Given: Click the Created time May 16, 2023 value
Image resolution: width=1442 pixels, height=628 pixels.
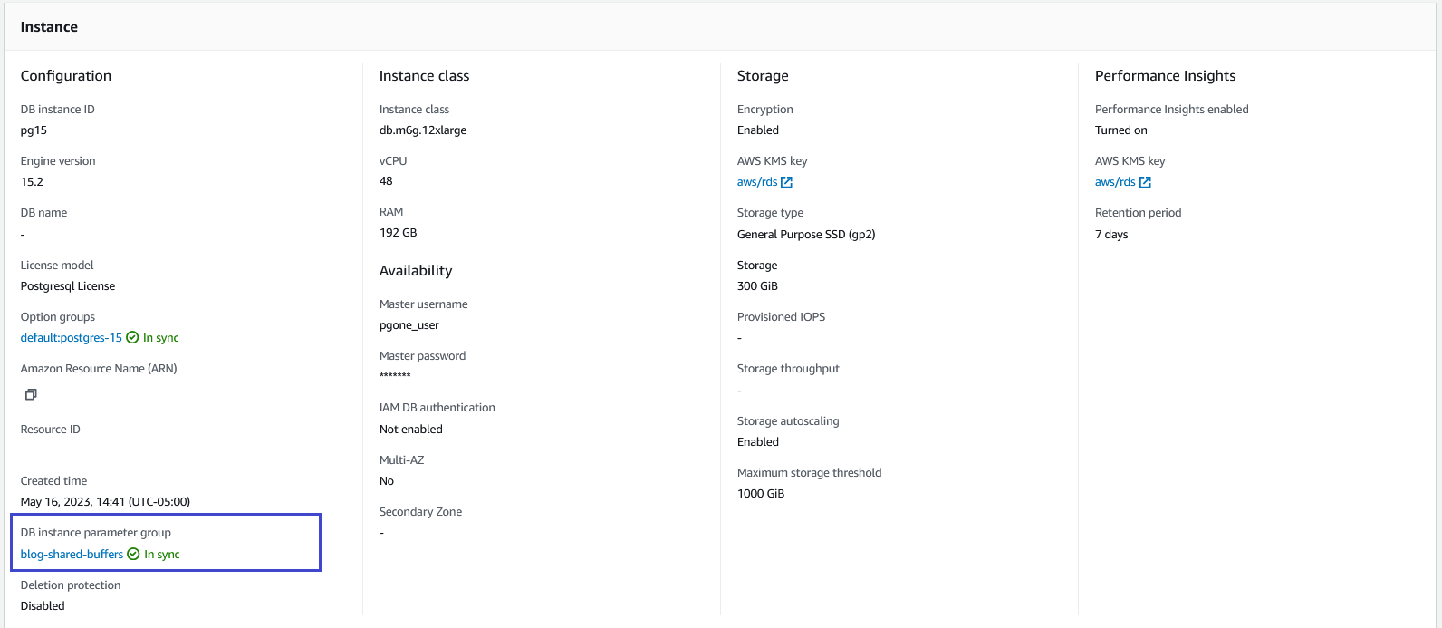Looking at the screenshot, I should click(105, 502).
